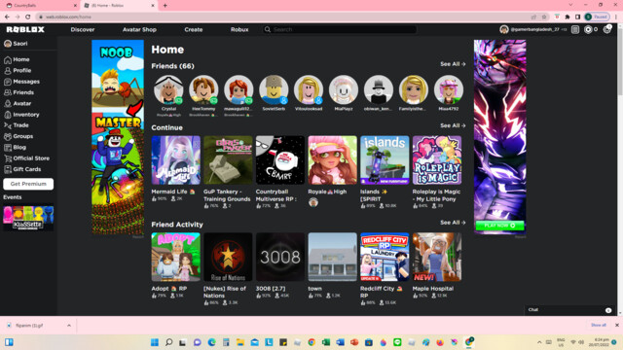Open the settings gear icon at top right

(606, 30)
